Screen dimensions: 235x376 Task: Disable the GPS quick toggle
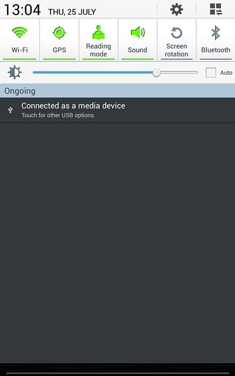(x=59, y=40)
